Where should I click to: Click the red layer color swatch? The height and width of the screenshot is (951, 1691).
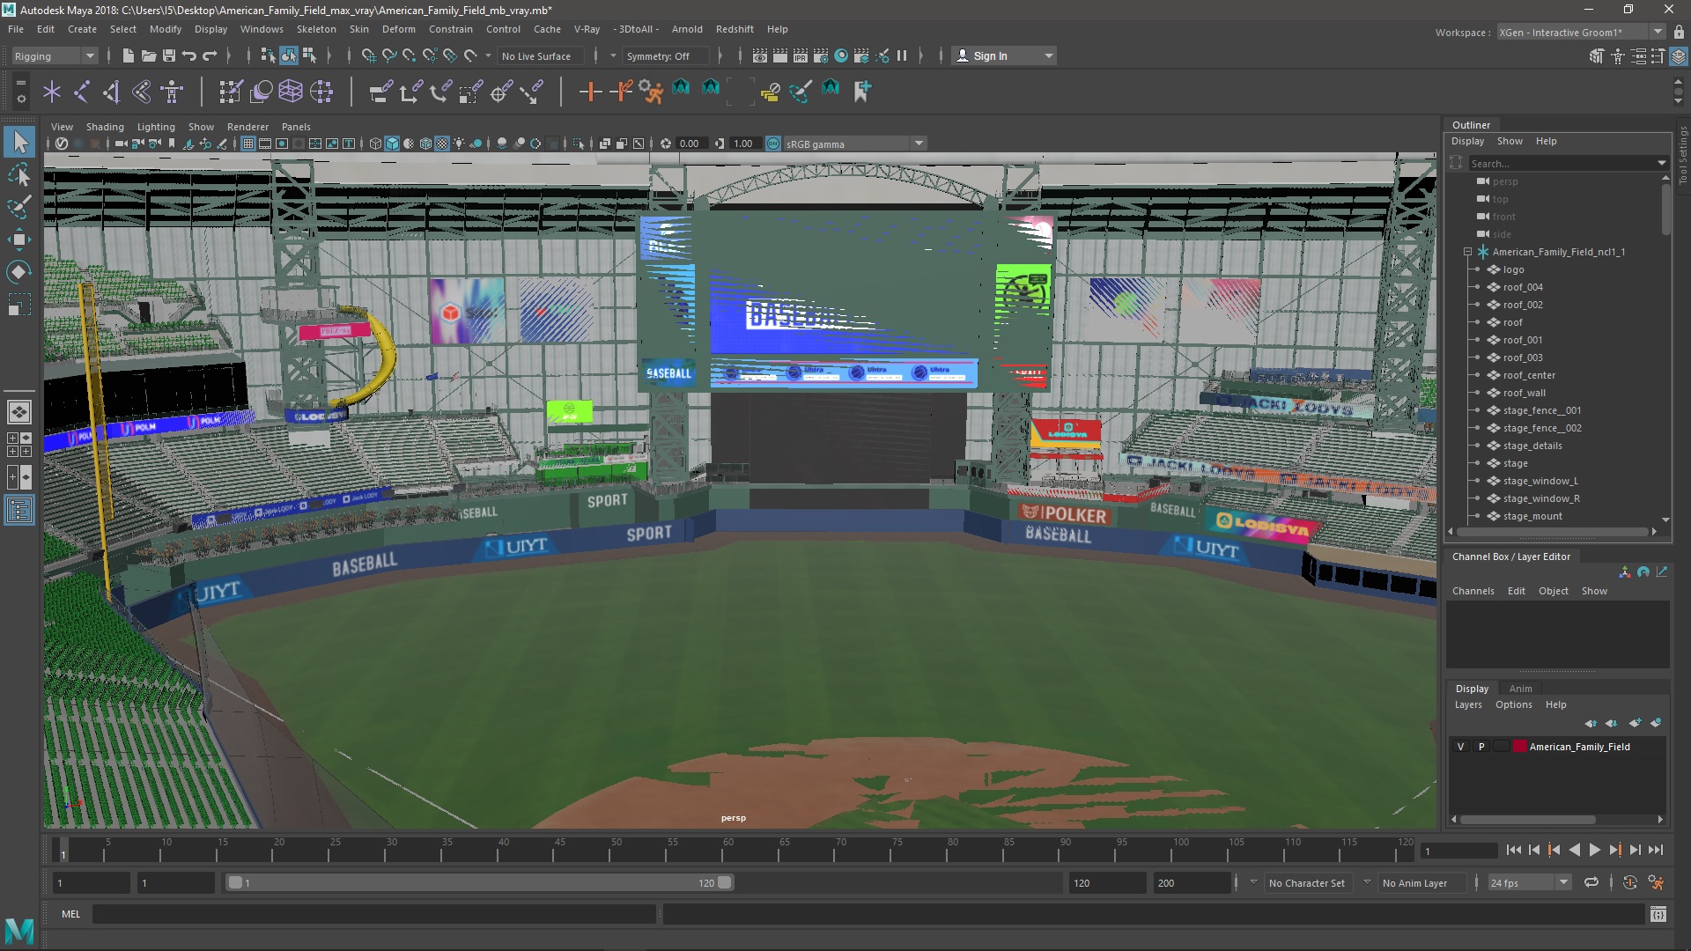coord(1519,747)
